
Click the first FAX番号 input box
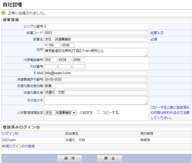[51, 67]
